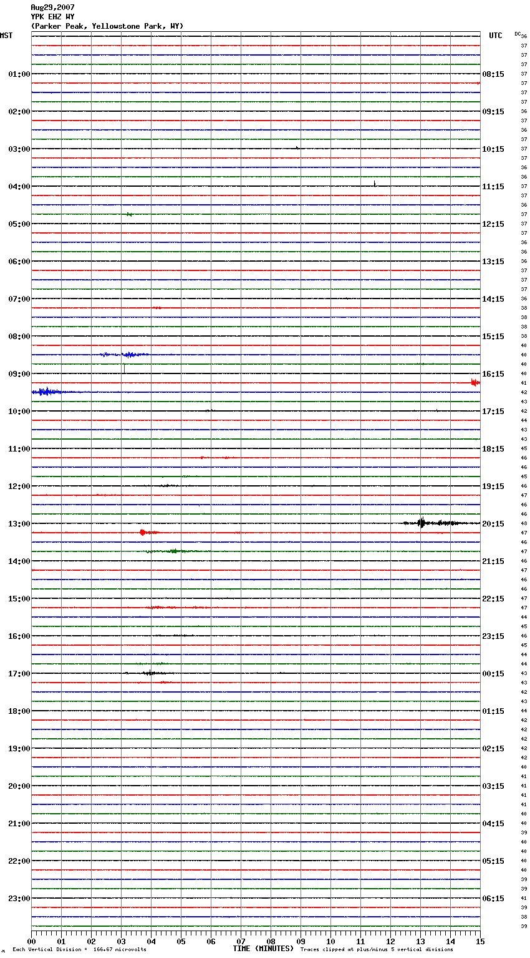The width and height of the screenshot is (530, 958).
Task: Select the 03:00 MST time label
Action: (19, 149)
